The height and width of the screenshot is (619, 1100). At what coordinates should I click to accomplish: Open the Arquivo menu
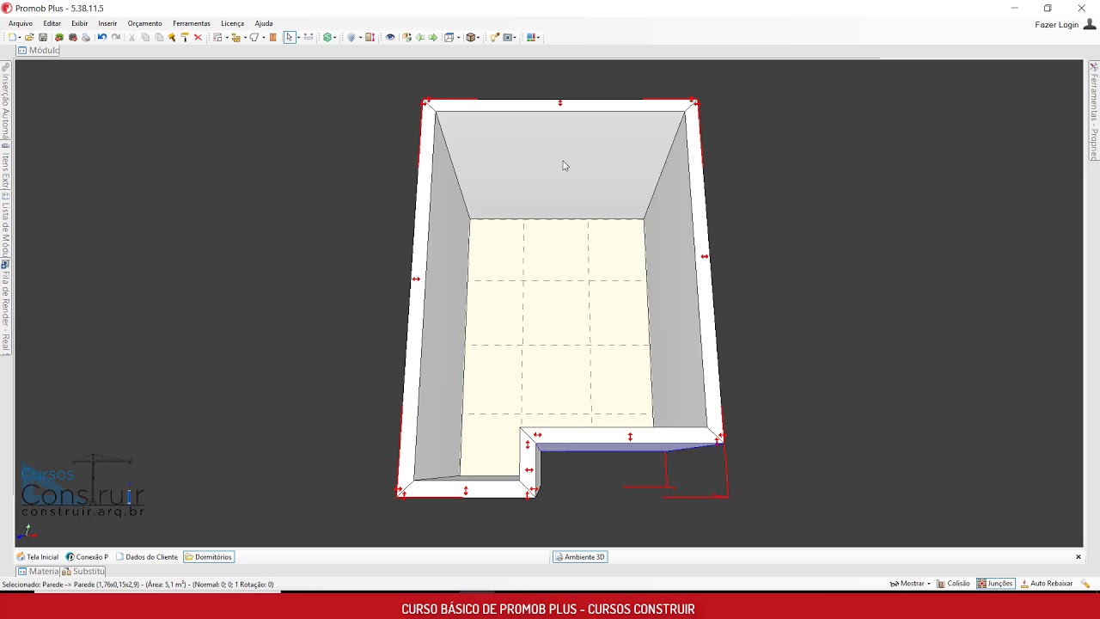(x=21, y=23)
